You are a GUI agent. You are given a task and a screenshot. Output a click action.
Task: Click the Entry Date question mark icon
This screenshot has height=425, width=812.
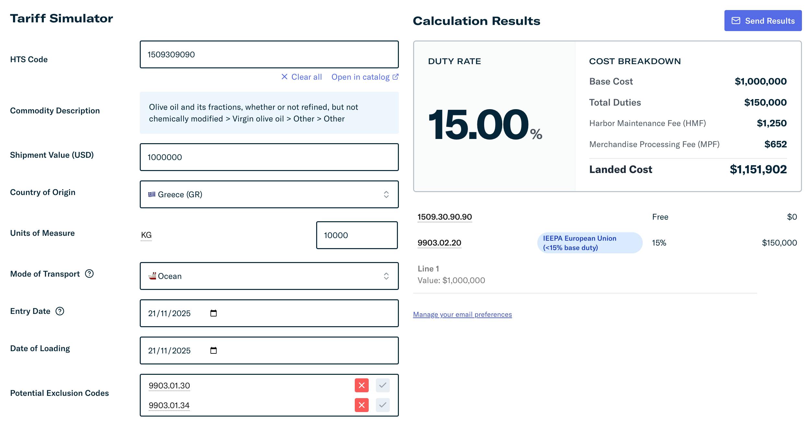[60, 311]
